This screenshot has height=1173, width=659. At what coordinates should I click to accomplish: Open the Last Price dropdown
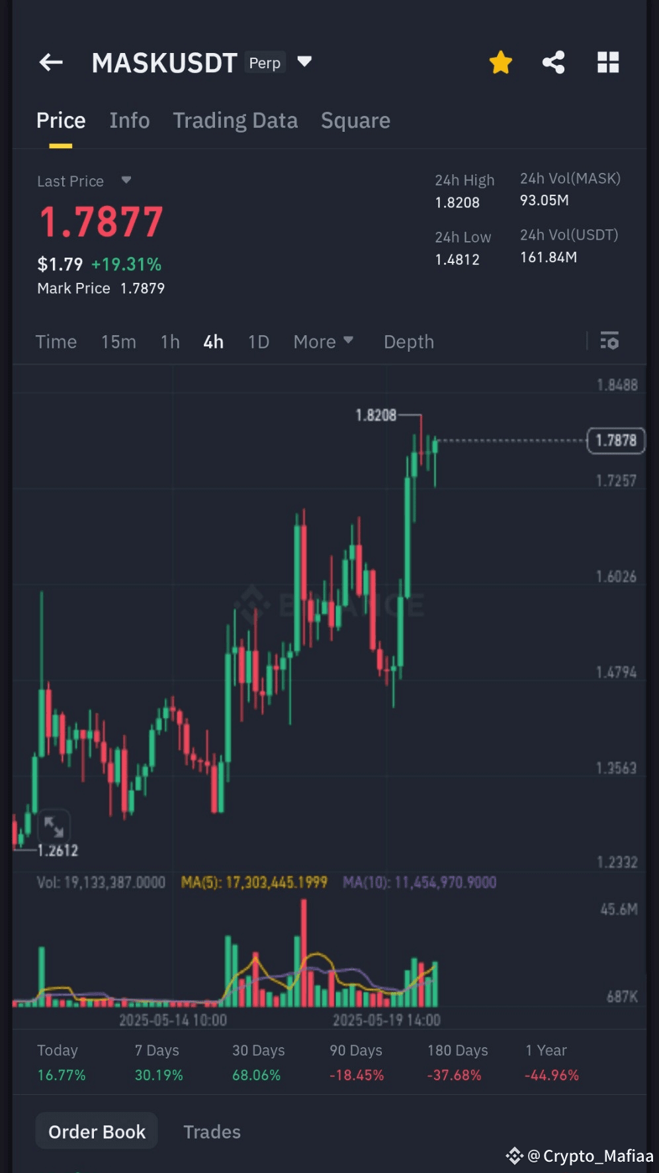coord(126,180)
